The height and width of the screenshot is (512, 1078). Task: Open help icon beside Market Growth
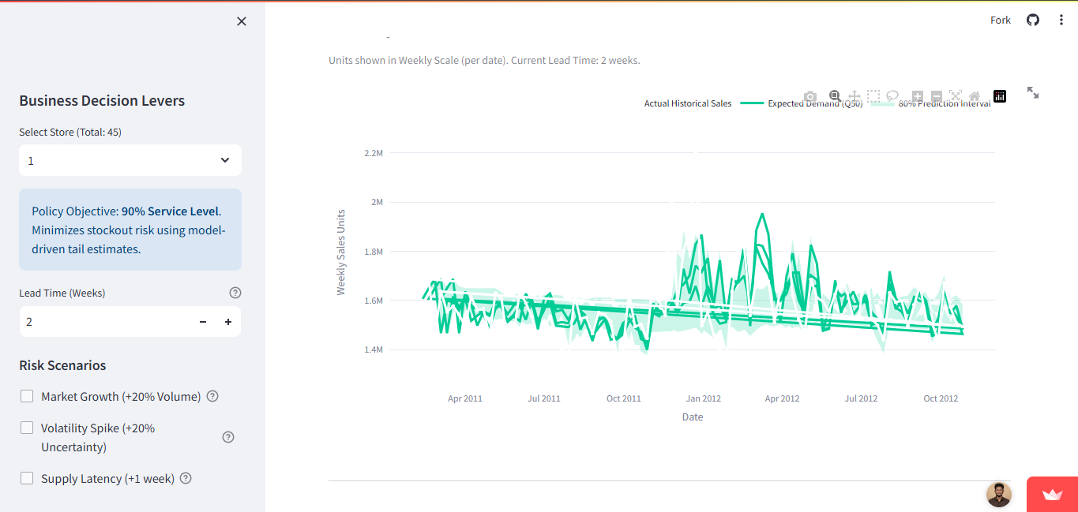click(x=212, y=396)
